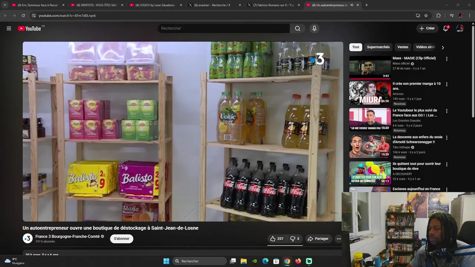
Task: Switch to the COUCH by Lena Situations tab
Action: point(155,5)
